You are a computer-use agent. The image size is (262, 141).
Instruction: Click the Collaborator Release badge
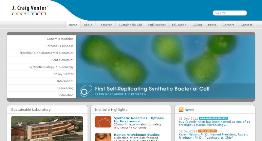tap(214, 118)
